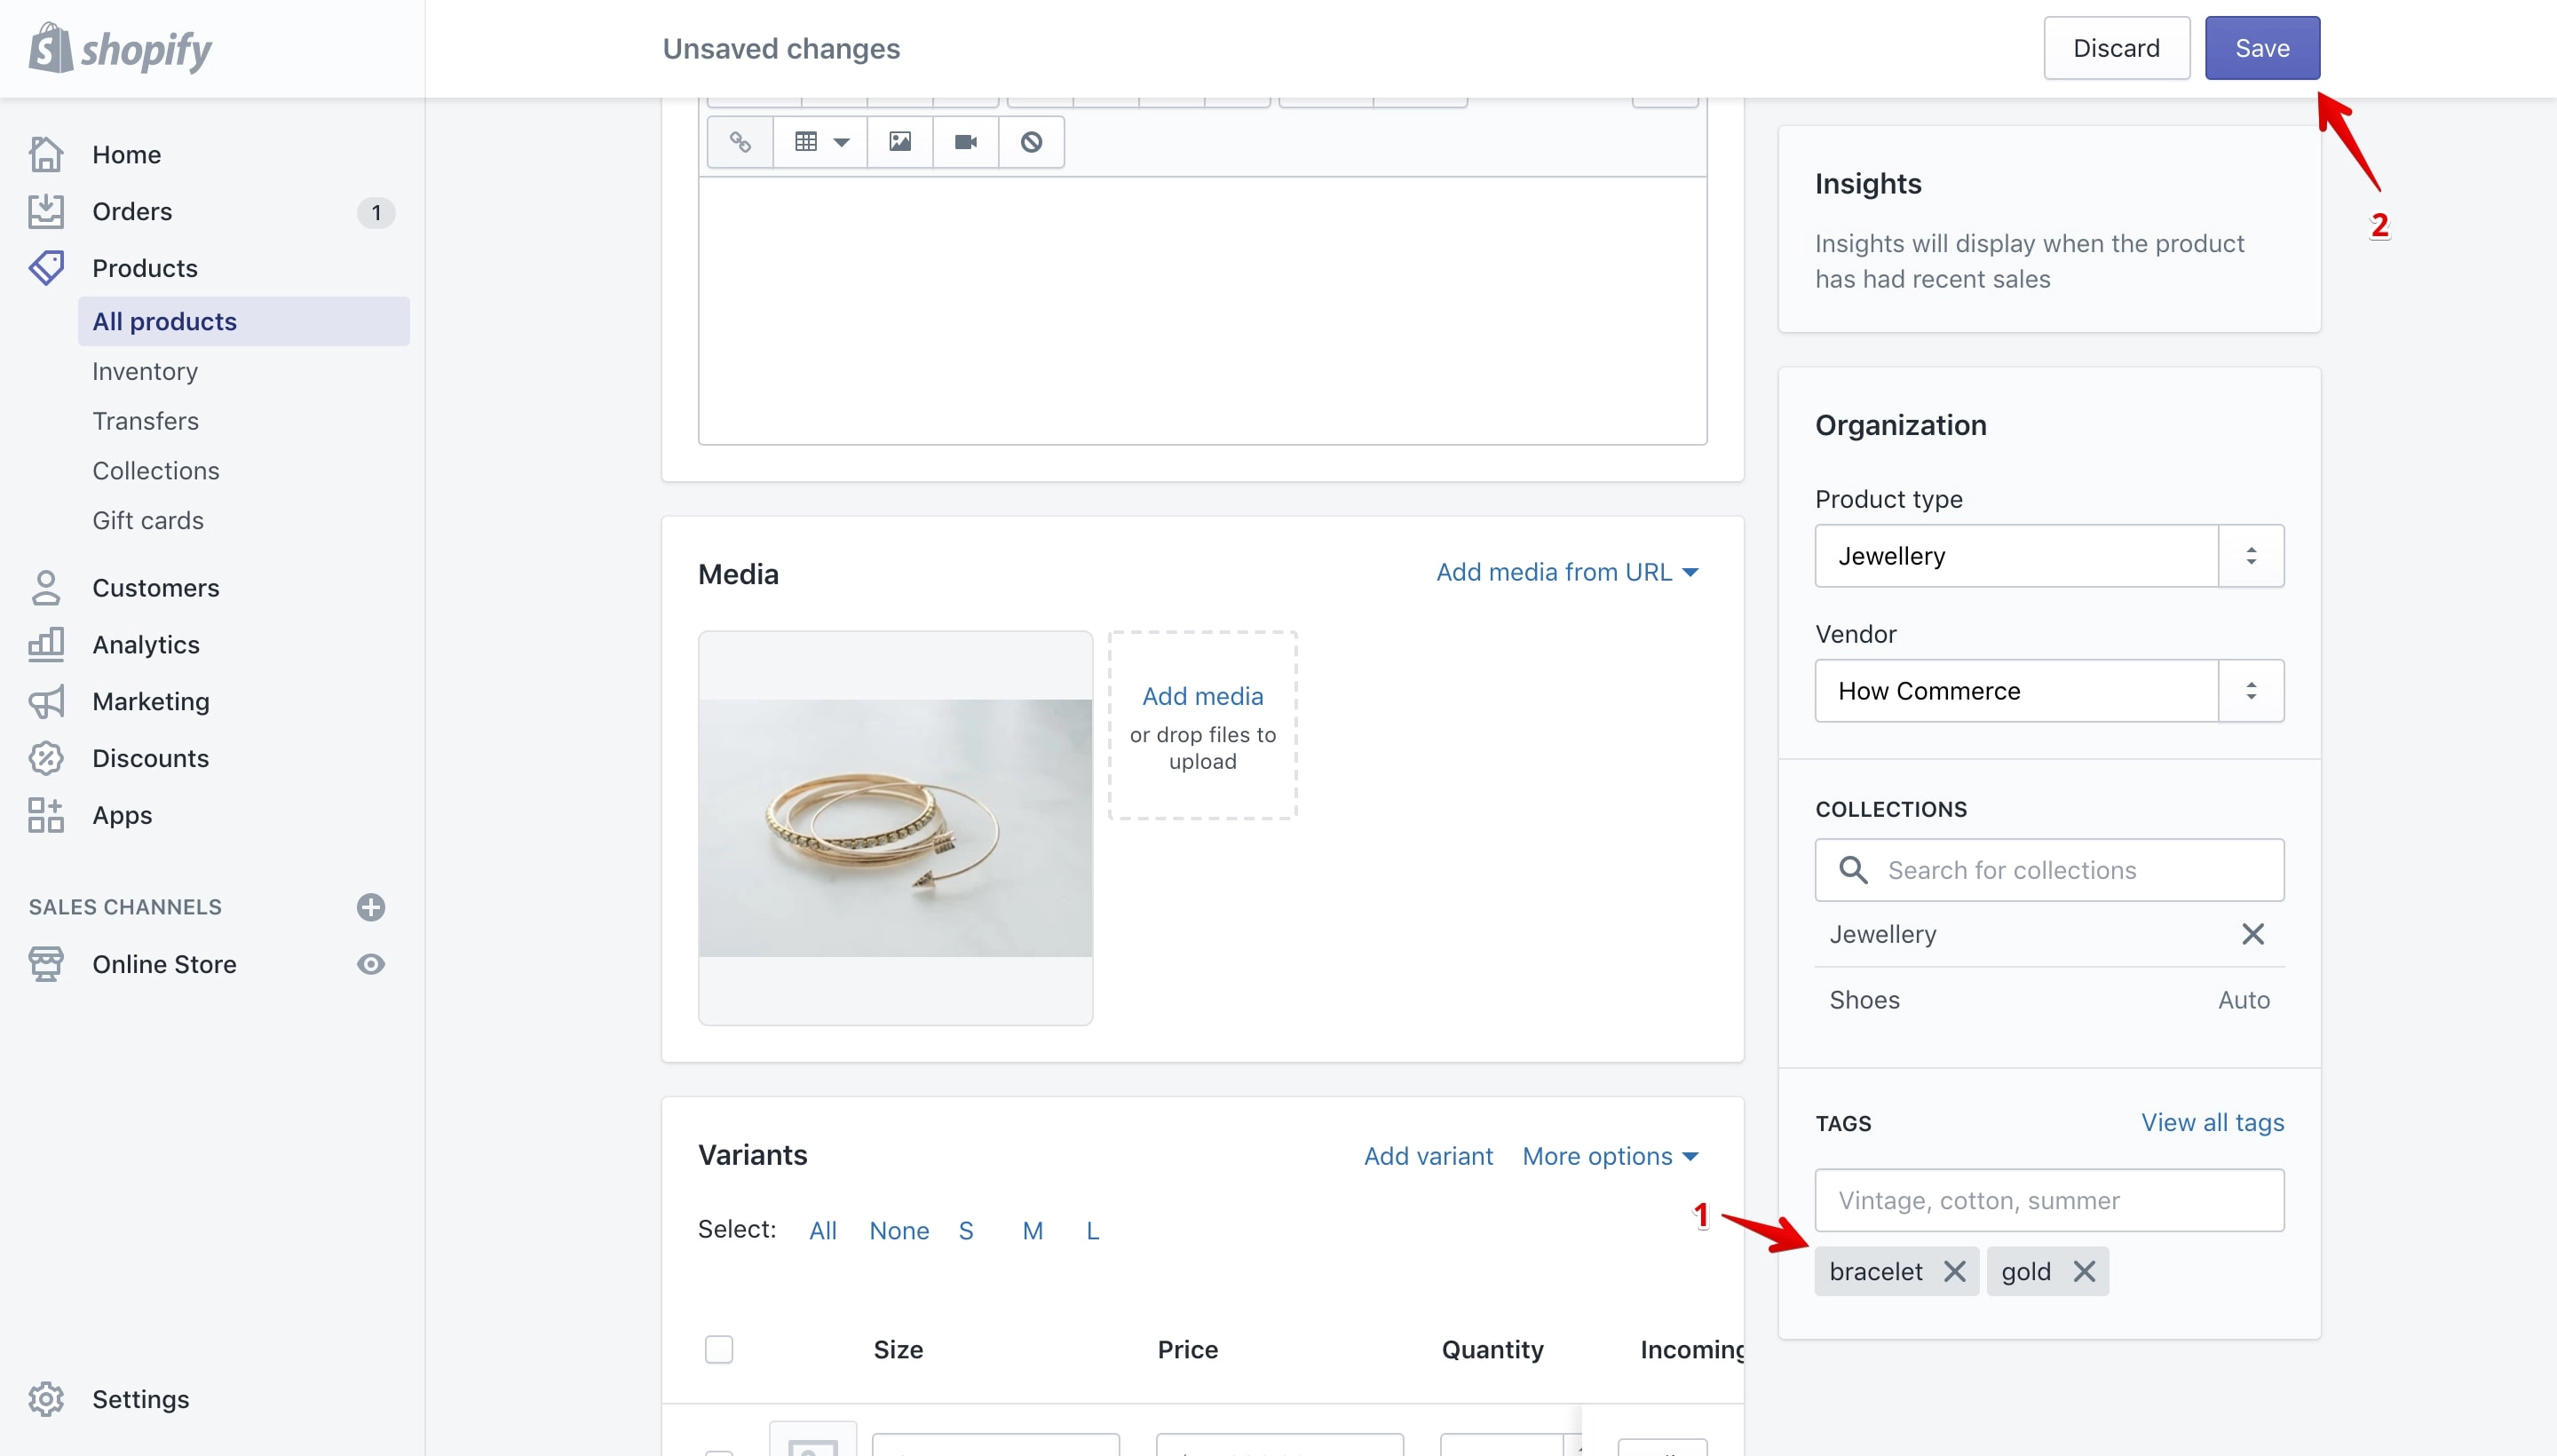Open Home in sidebar
Viewport: 2557px width, 1456px height.
pyautogui.click(x=126, y=154)
